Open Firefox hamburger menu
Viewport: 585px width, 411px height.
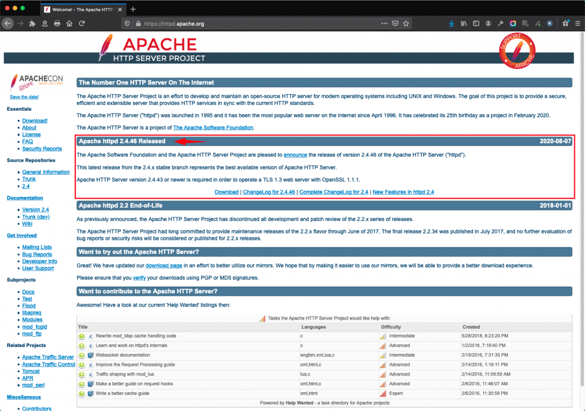[578, 23]
